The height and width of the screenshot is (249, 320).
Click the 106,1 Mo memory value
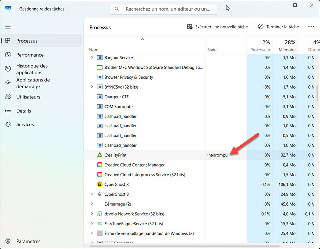click(x=287, y=184)
